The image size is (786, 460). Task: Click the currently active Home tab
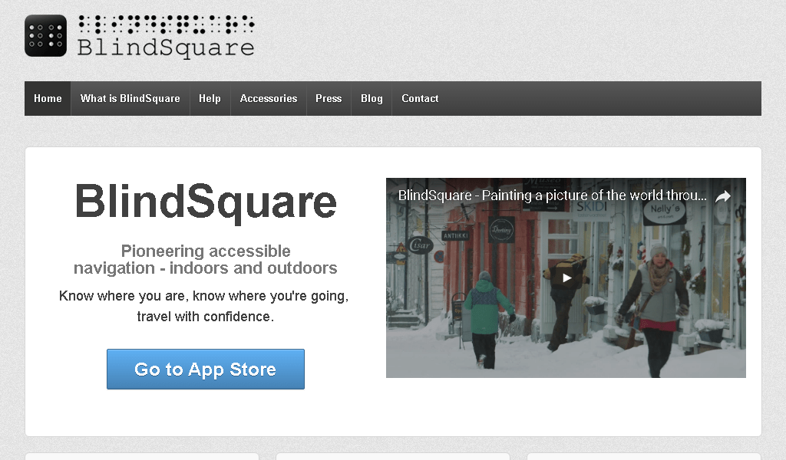(47, 98)
